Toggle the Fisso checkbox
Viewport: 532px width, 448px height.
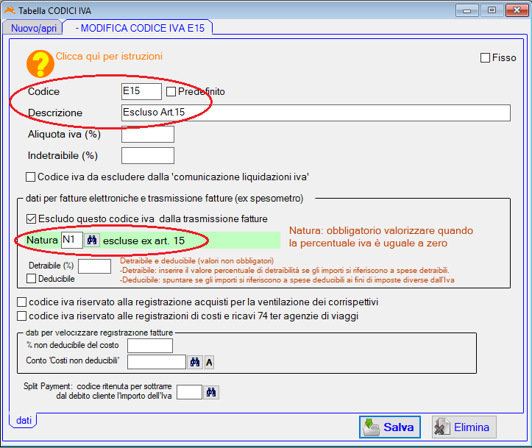point(485,58)
